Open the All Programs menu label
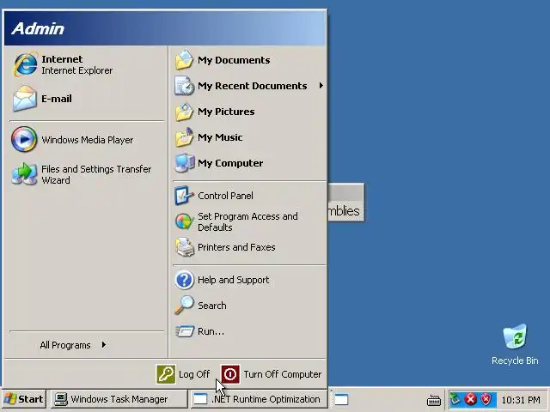Screen dimensions: 550x412 click(x=65, y=345)
